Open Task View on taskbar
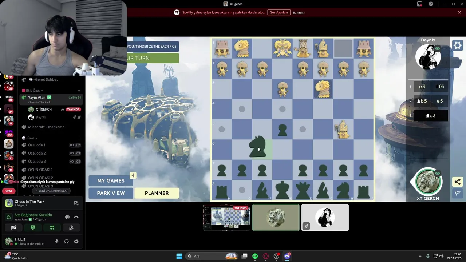 pos(245,256)
